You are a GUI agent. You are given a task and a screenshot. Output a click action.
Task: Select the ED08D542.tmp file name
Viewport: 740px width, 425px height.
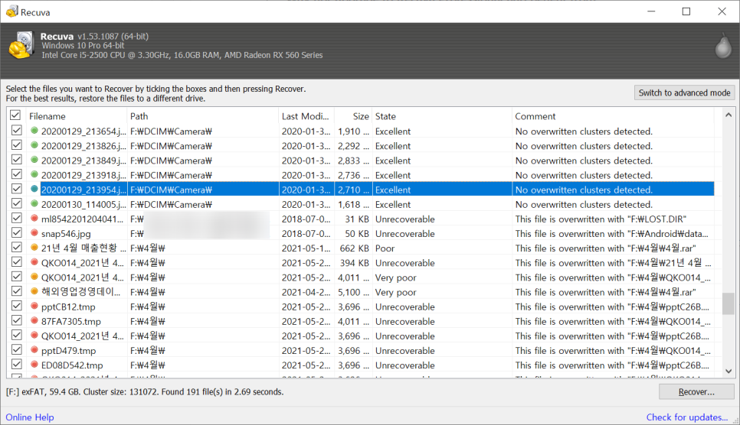point(72,365)
